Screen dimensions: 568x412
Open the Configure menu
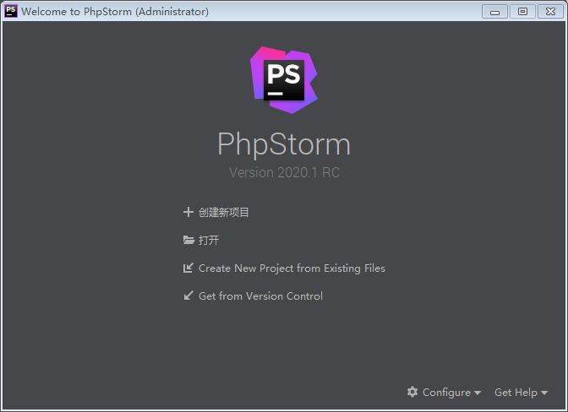[446, 393]
